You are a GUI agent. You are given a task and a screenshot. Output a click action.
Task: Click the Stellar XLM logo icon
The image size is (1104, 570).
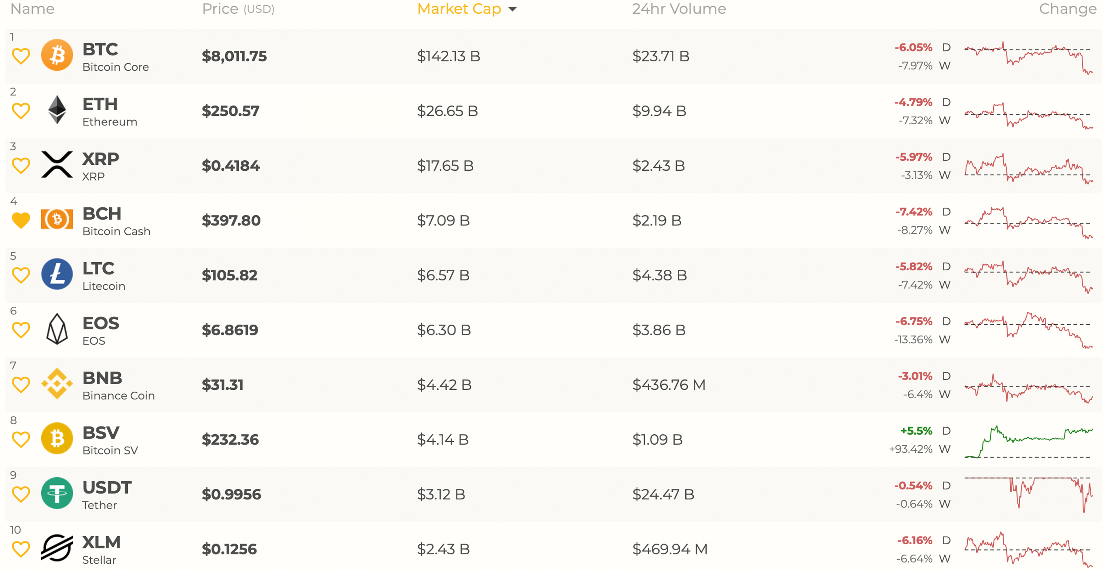pyautogui.click(x=57, y=548)
